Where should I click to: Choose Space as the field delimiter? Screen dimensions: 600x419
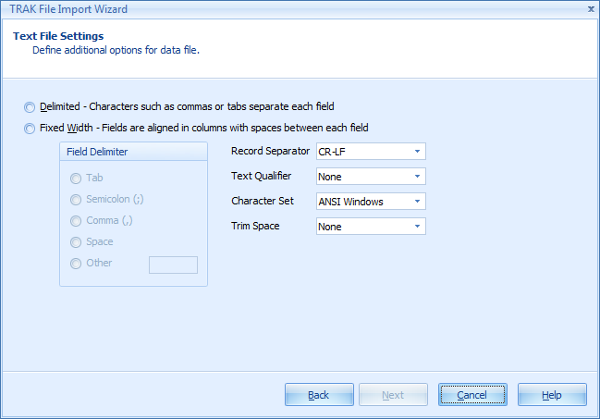click(76, 241)
